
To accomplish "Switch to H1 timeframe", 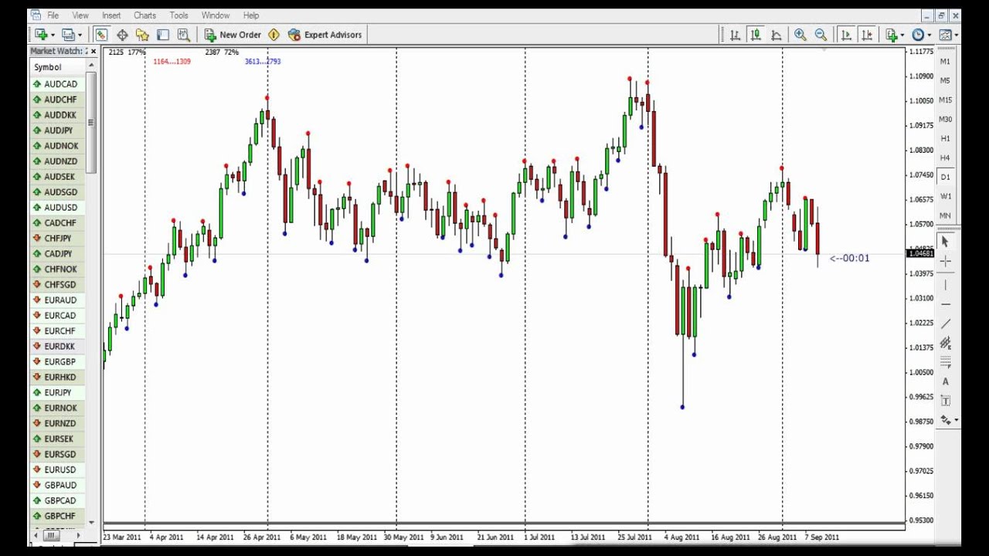I will (x=945, y=138).
